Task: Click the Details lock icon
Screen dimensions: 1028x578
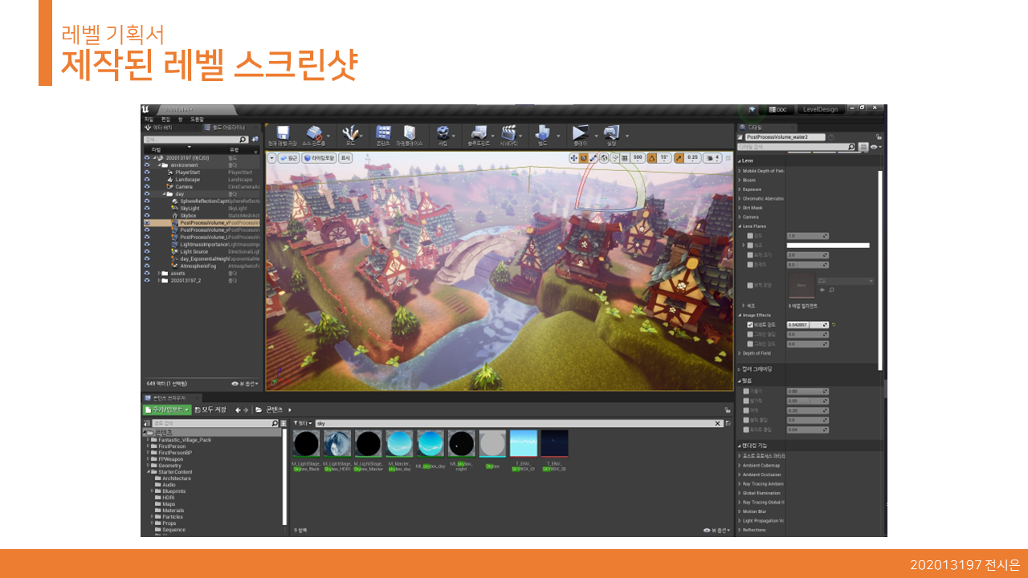Action: [879, 137]
